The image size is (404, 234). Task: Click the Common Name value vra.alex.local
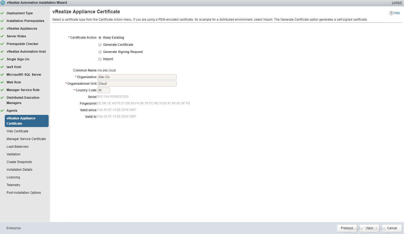tap(107, 70)
